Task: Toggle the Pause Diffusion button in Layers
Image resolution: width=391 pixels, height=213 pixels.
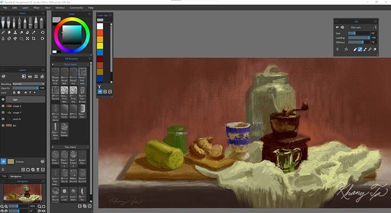Action: [23, 76]
